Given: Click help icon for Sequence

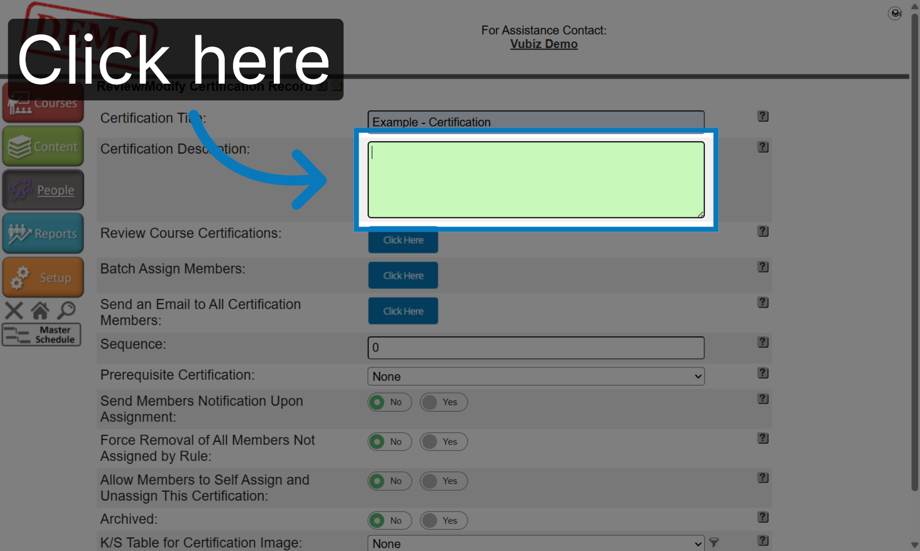Looking at the screenshot, I should (x=763, y=342).
